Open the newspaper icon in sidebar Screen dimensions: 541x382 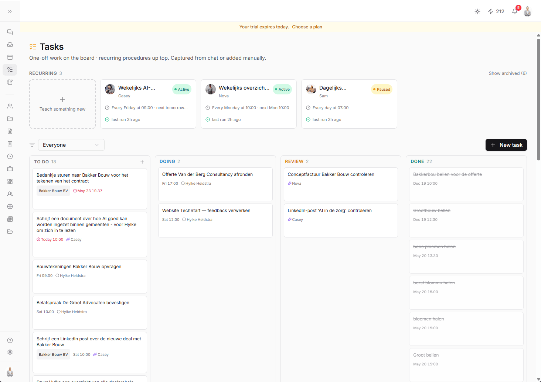pyautogui.click(x=10, y=219)
